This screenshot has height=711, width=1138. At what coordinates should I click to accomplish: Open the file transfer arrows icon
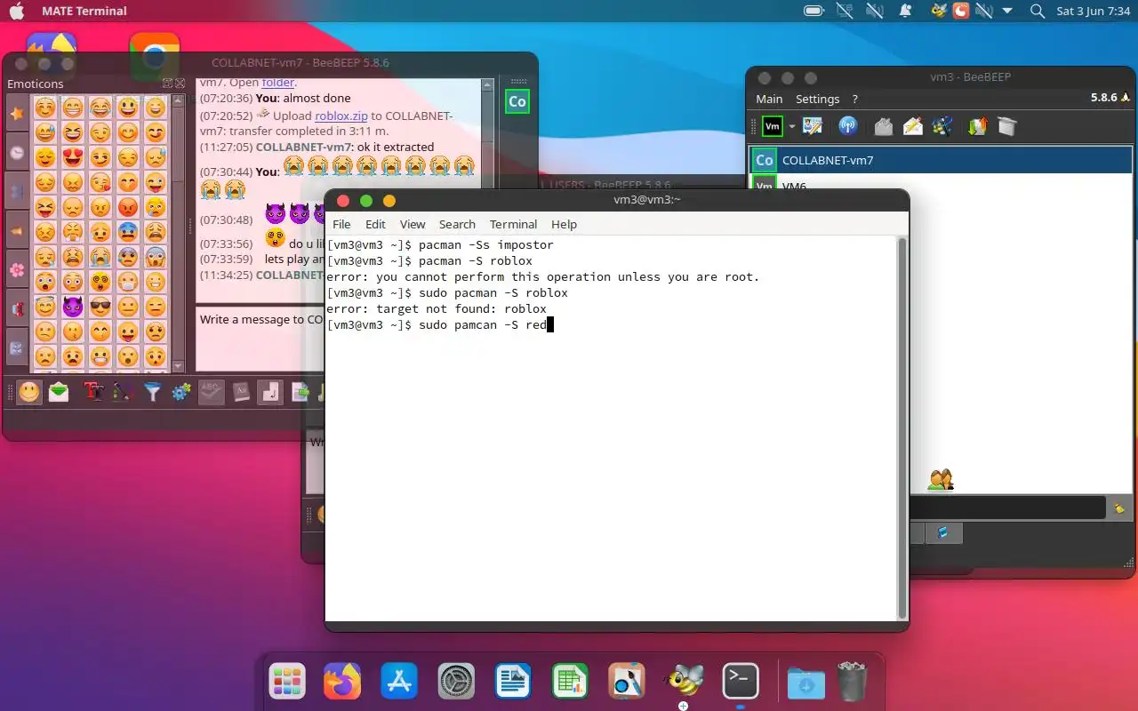977,126
